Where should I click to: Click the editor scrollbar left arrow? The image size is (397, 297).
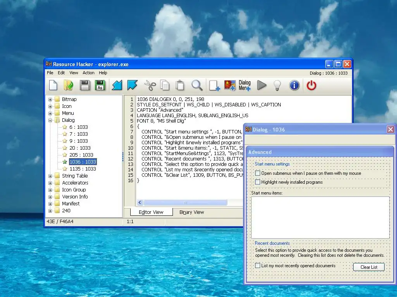(140, 203)
